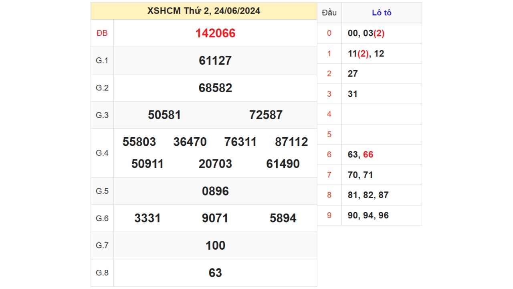The width and height of the screenshot is (513, 289).
Task: Click G.3 number 50581
Action: (x=164, y=115)
